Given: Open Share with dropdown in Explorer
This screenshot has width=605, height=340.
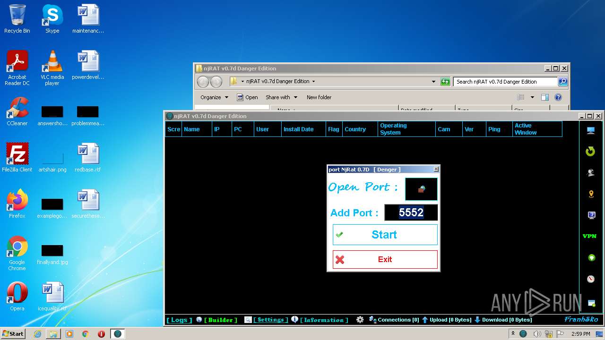Looking at the screenshot, I should (282, 97).
